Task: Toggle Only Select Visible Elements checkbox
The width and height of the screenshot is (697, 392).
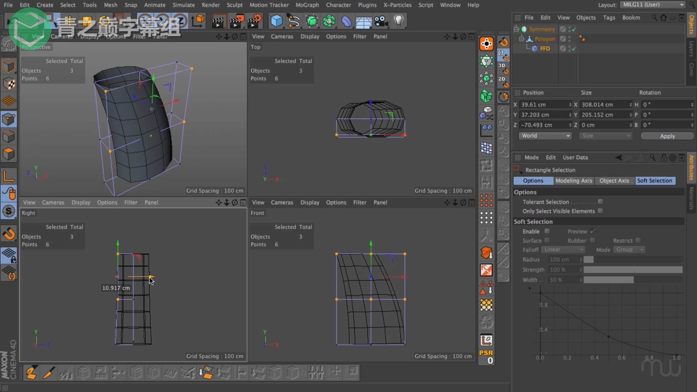Action: [x=600, y=211]
